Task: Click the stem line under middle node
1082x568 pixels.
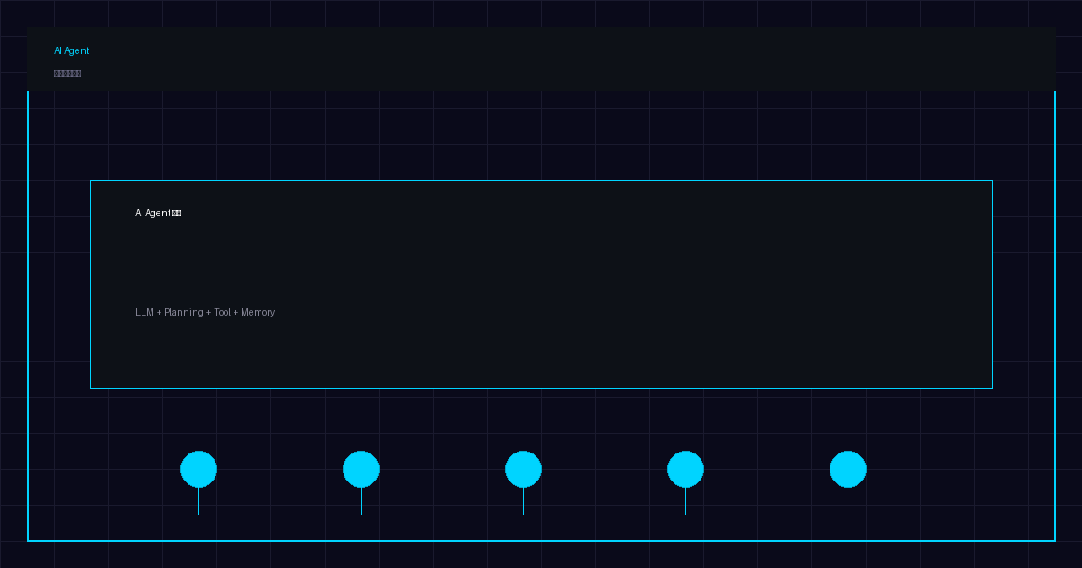Action: click(523, 501)
